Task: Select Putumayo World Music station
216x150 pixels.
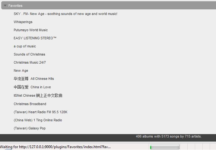Action: pos(31,30)
